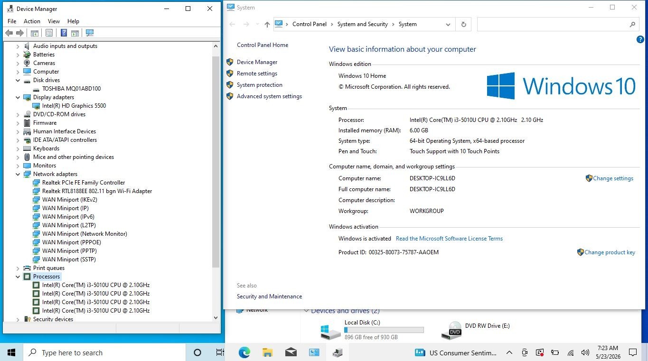This screenshot has width=648, height=361.
Task: Open Task View on the taskbar
Action: pyautogui.click(x=220, y=352)
